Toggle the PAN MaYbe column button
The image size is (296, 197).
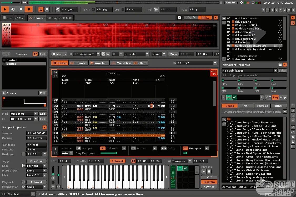click(x=133, y=149)
